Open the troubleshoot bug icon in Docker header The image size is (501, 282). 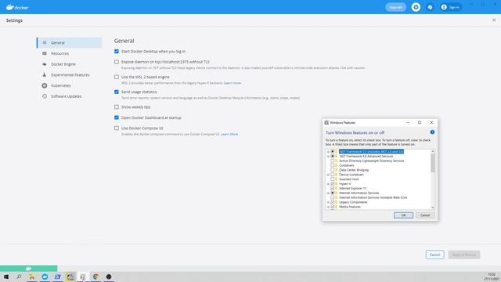click(x=430, y=7)
